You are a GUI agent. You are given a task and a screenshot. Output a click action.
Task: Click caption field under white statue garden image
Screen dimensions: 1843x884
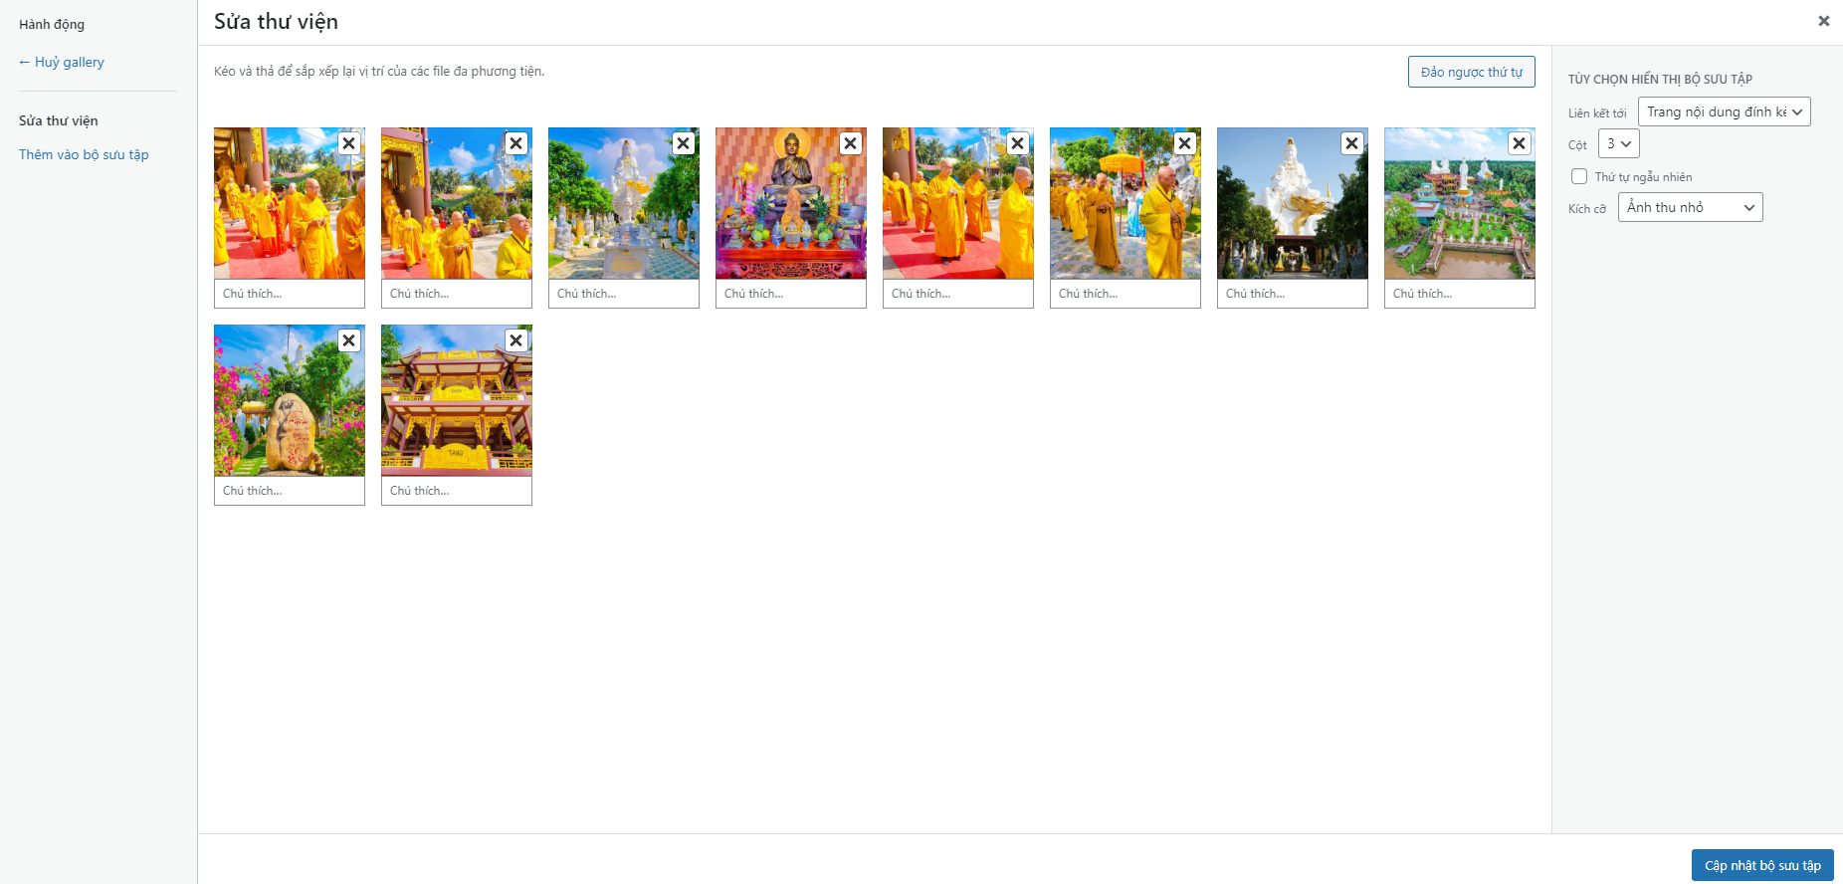pos(624,294)
